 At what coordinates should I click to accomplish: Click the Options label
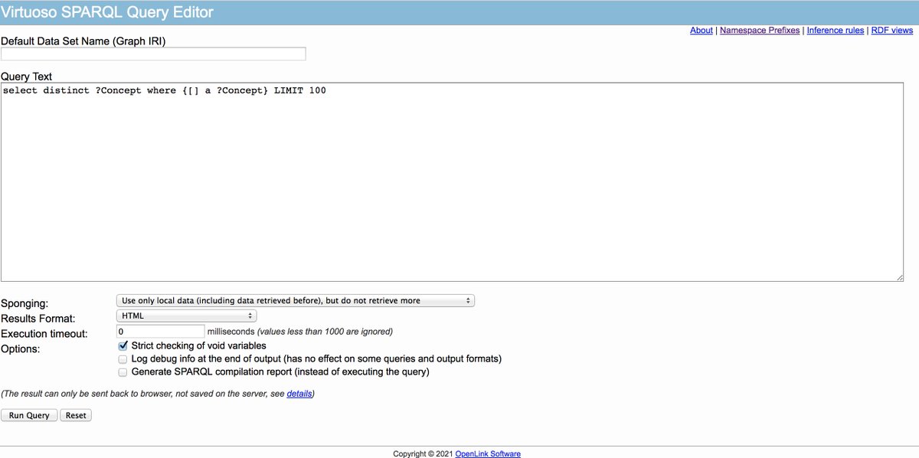(22, 349)
